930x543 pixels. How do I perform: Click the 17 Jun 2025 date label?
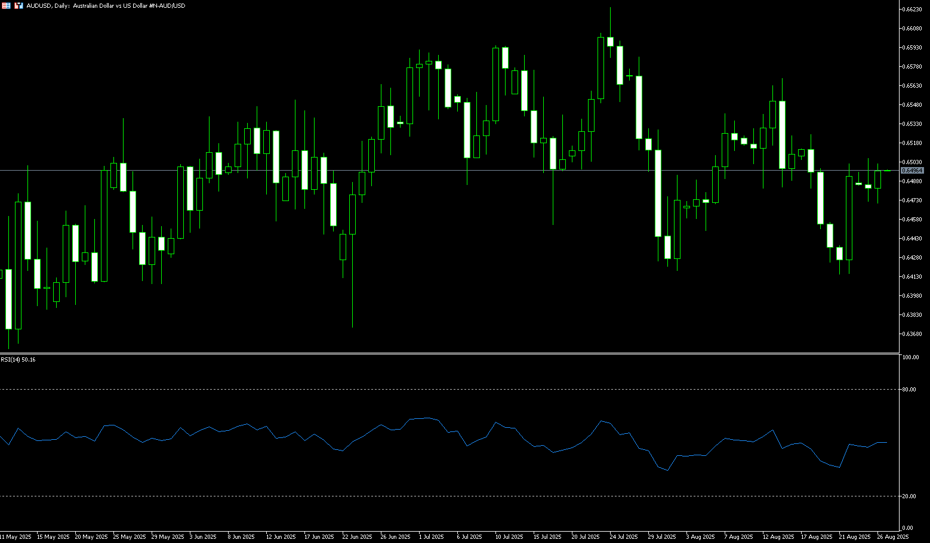pos(319,537)
